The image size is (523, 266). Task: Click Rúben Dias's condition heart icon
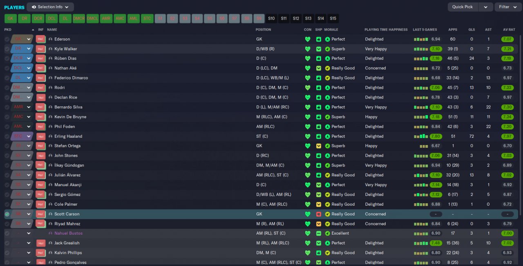tap(308, 58)
